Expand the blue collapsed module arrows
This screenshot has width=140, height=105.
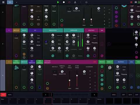pyautogui.click(x=132, y=62)
